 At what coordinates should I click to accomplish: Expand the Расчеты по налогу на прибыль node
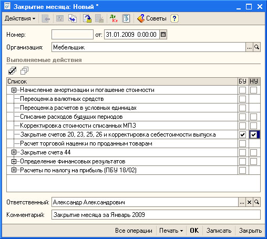point(14,170)
